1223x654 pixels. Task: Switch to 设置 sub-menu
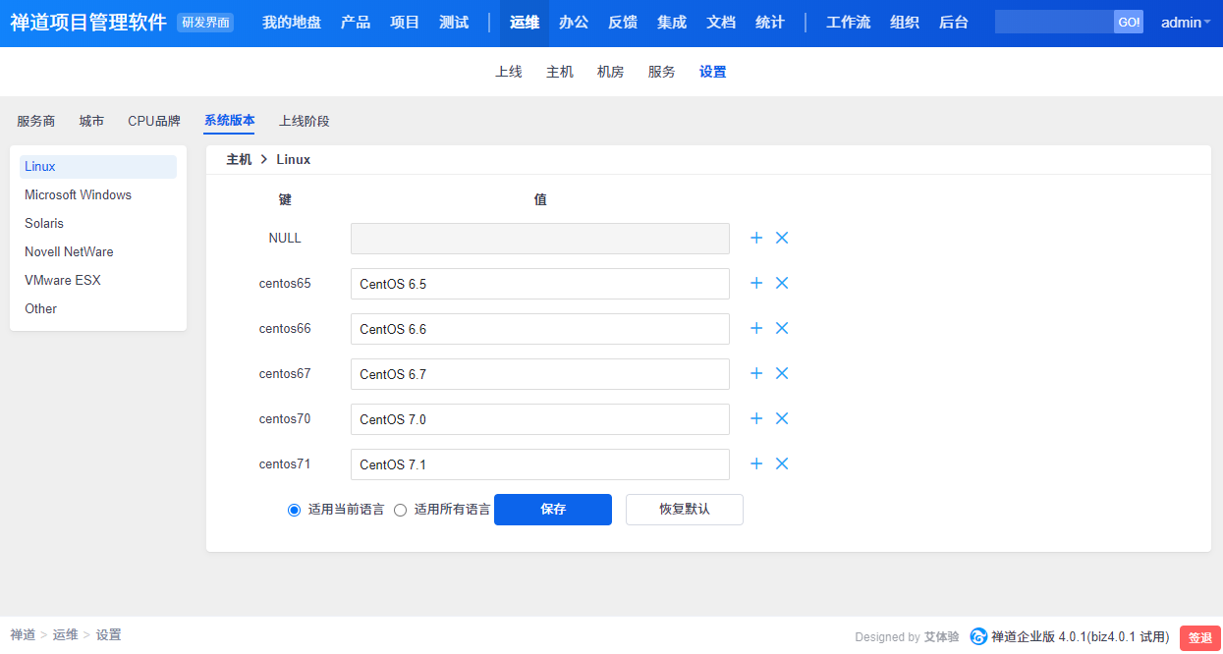coord(713,72)
